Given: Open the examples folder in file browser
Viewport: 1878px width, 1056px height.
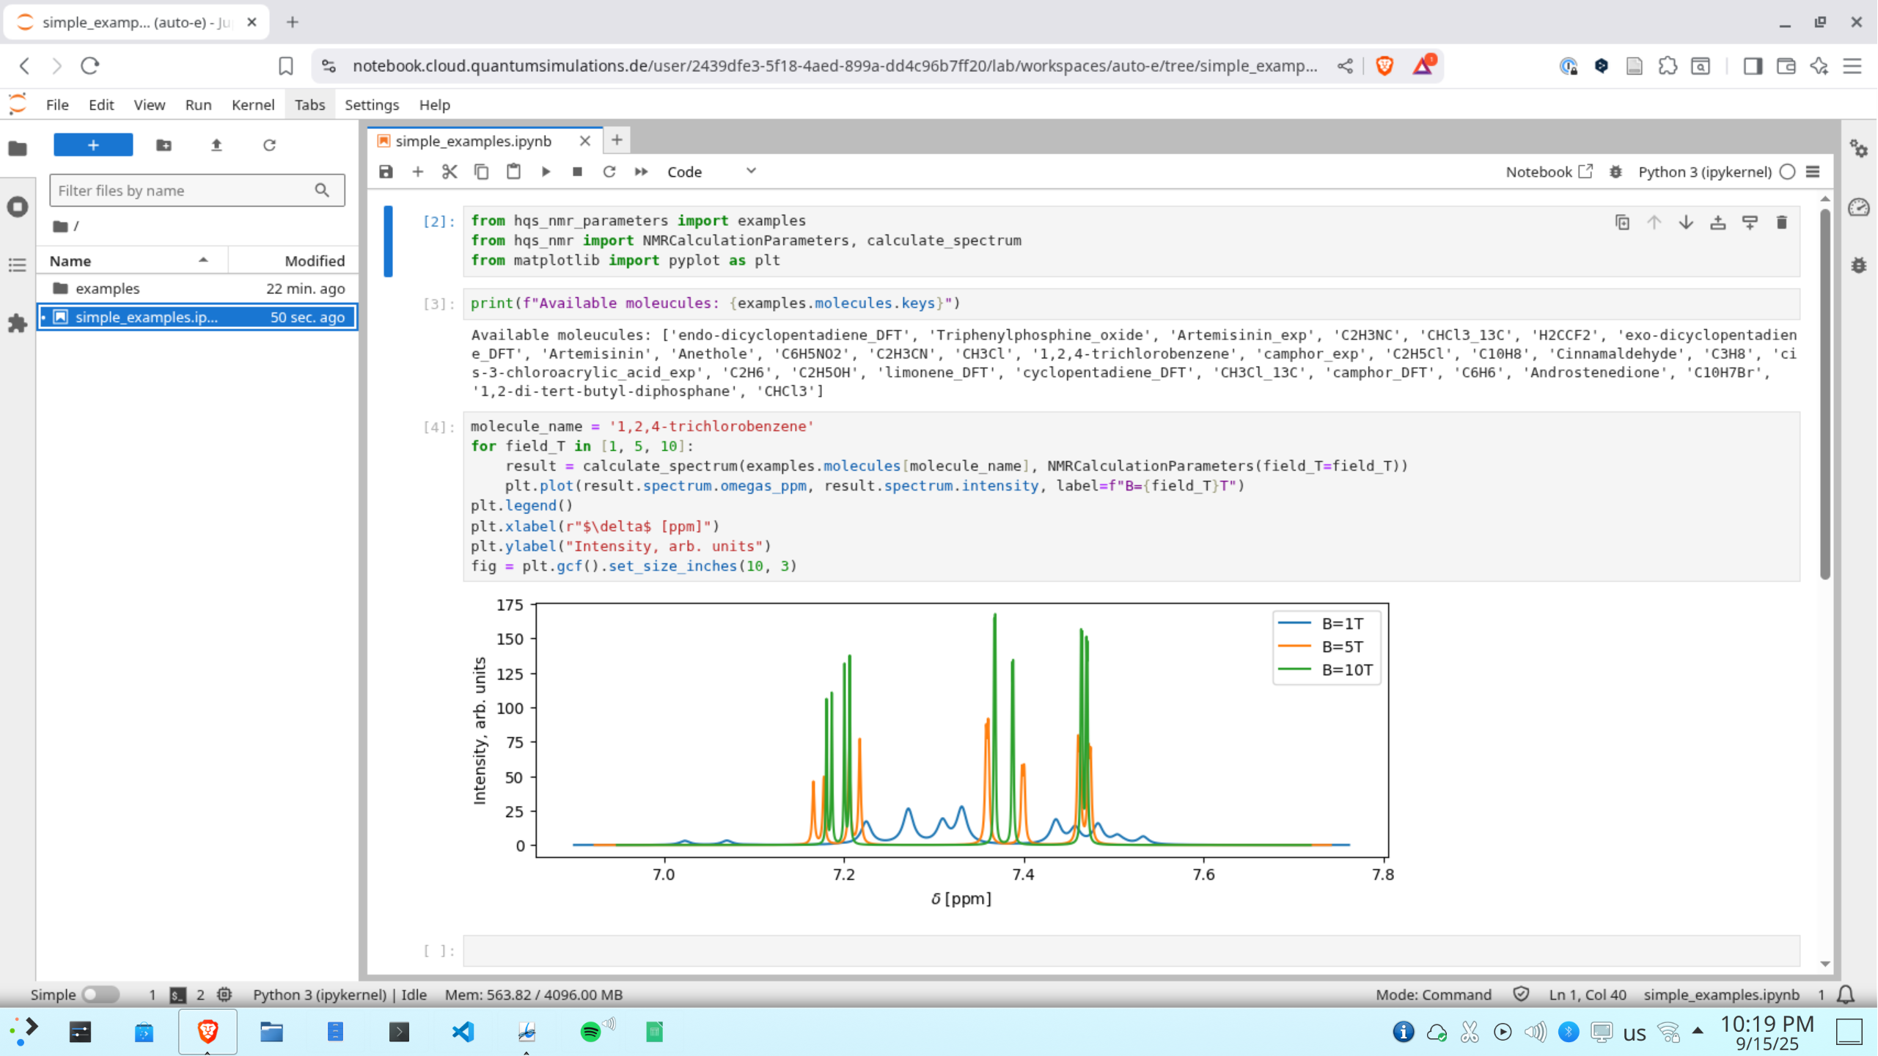Looking at the screenshot, I should click(107, 288).
